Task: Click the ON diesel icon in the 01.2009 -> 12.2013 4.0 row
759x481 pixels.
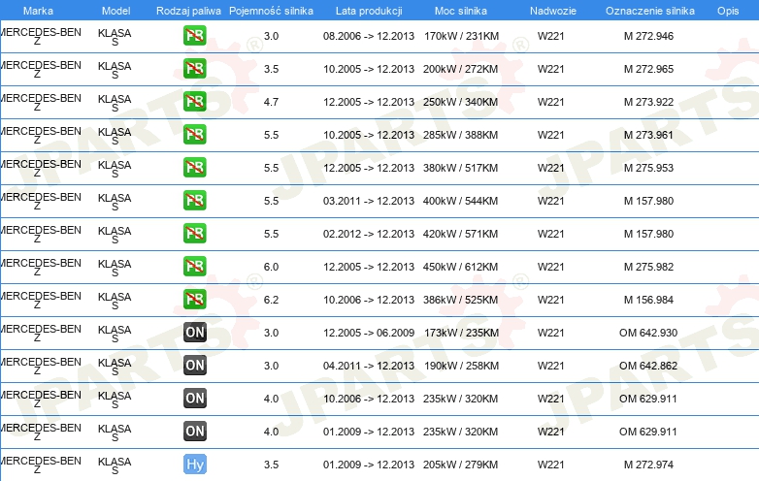Action: 194,432
